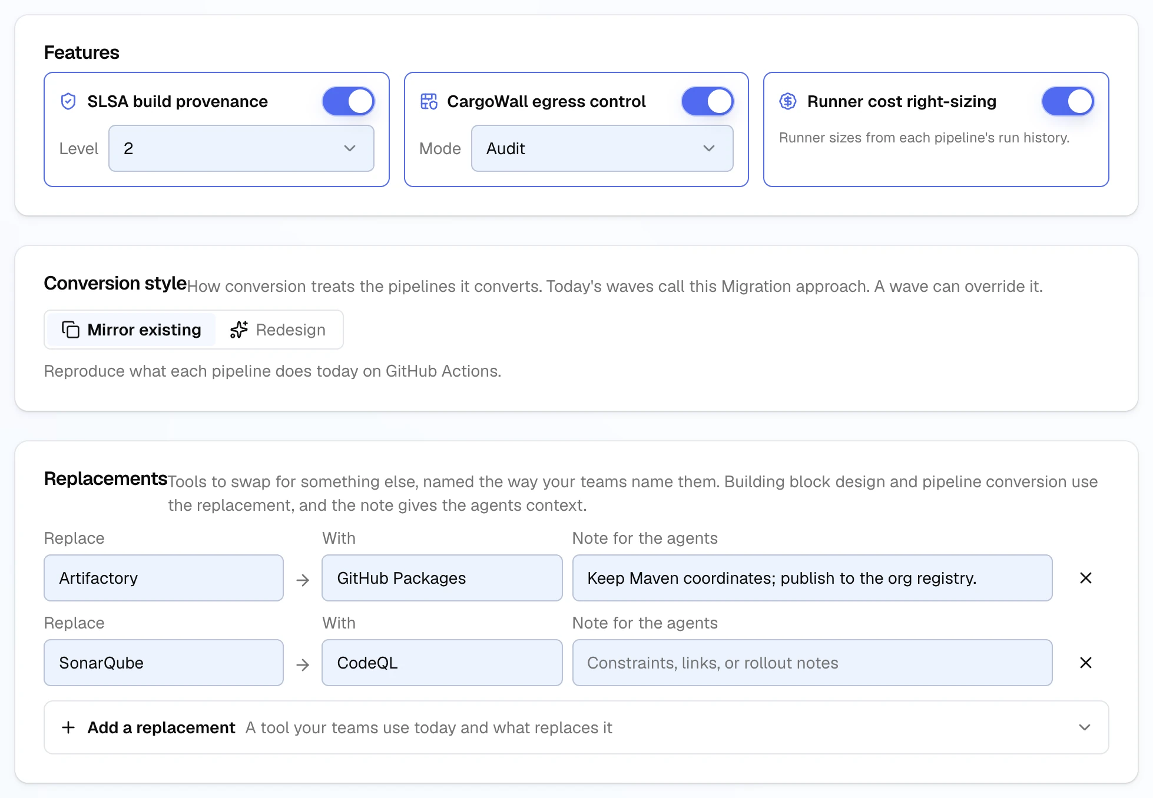Edit the GitHub Packages with field
Image resolution: width=1153 pixels, height=798 pixels.
[x=442, y=578]
